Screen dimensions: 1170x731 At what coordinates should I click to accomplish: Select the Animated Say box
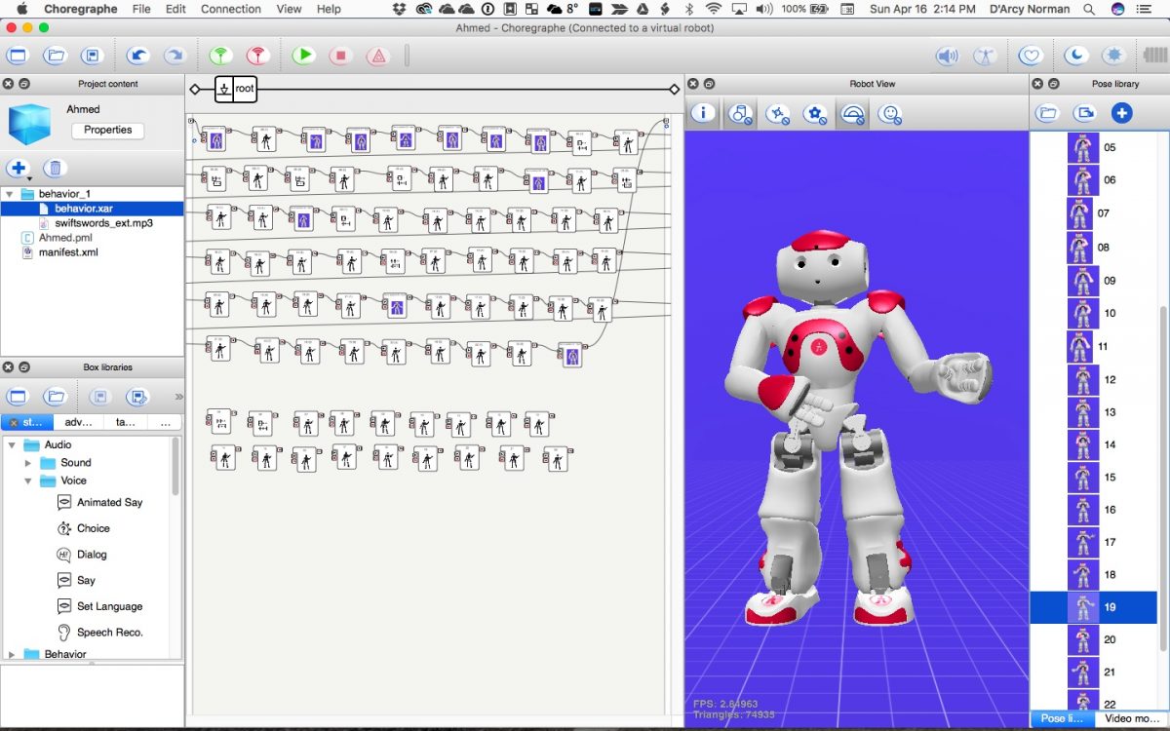point(109,503)
